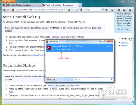
Task: Open the Windows link in sidebar
Action: point(125,43)
